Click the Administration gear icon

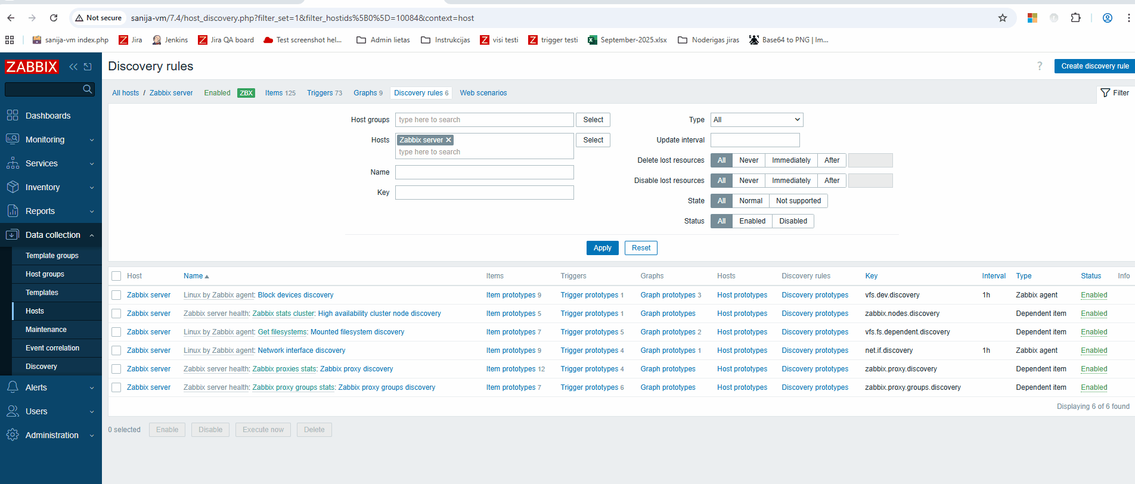[x=13, y=435]
